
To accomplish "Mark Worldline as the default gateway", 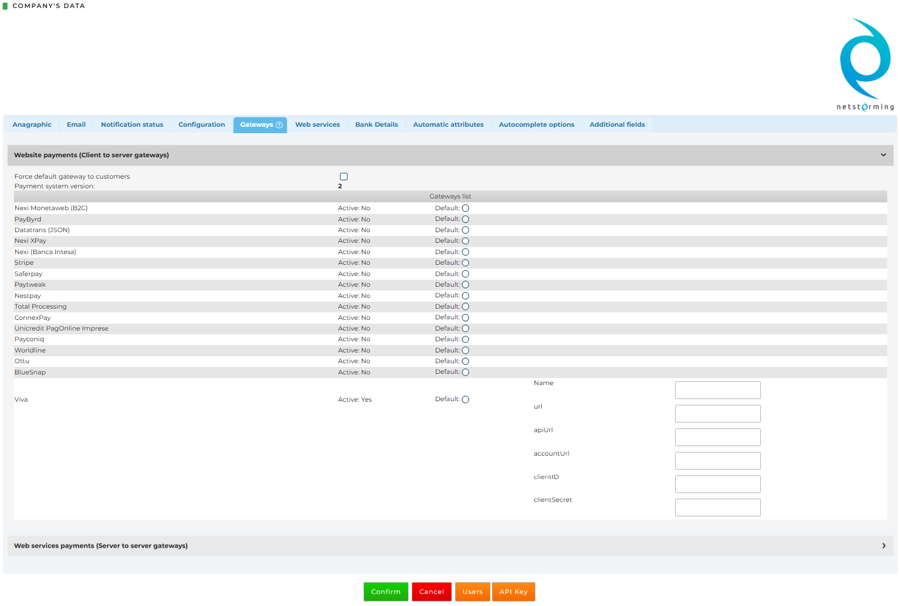I will click(x=465, y=351).
